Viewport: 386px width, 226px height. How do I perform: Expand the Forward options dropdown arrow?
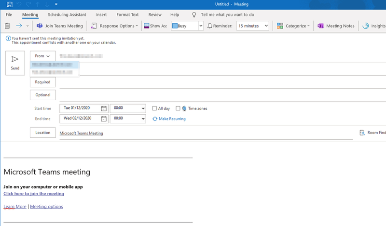click(28, 26)
